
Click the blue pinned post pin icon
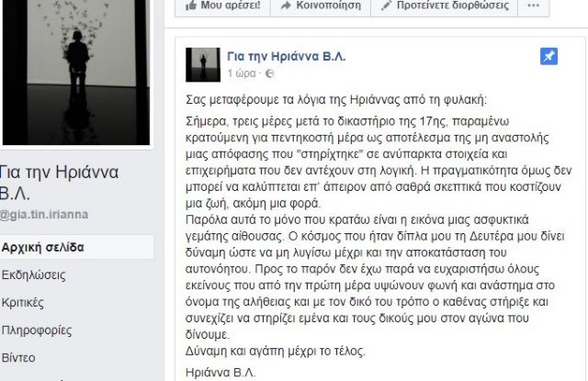(548, 57)
